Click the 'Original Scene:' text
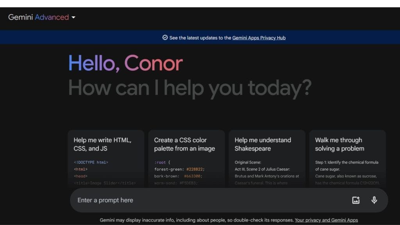 [248, 162]
